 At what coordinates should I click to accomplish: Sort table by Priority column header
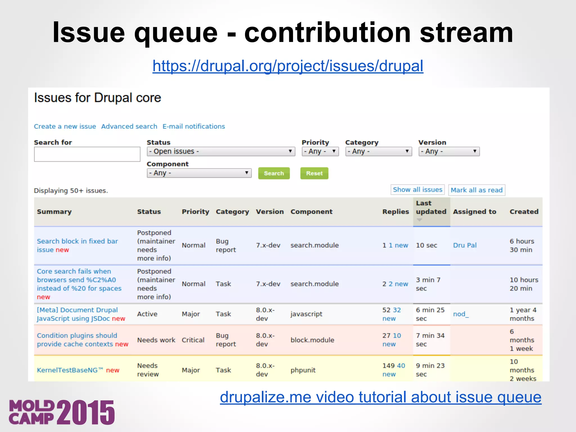(x=195, y=212)
